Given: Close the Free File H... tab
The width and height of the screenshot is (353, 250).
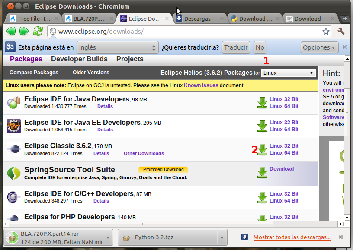Looking at the screenshot, I should pyautogui.click(x=56, y=19).
